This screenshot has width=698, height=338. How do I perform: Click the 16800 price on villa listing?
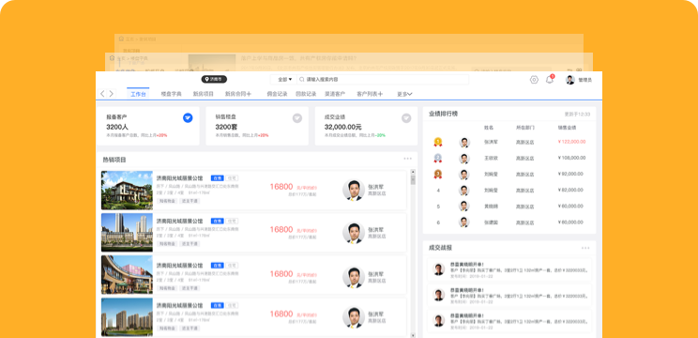click(281, 187)
